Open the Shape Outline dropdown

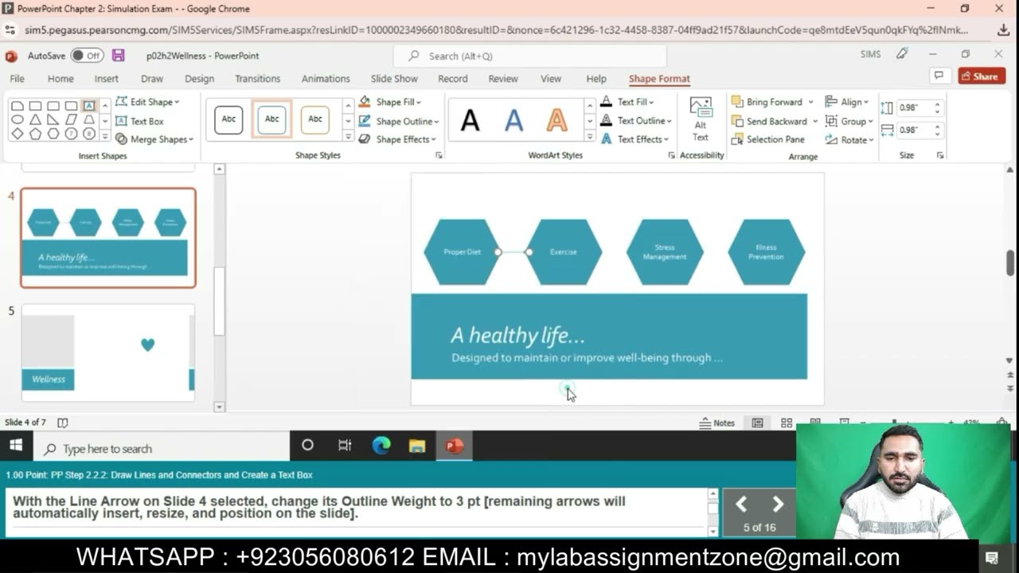(x=398, y=121)
